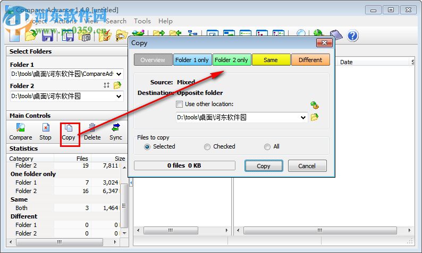Image resolution: width=422 pixels, height=253 pixels.
Task: Click the green globe toolbar icon
Action: tap(318, 33)
